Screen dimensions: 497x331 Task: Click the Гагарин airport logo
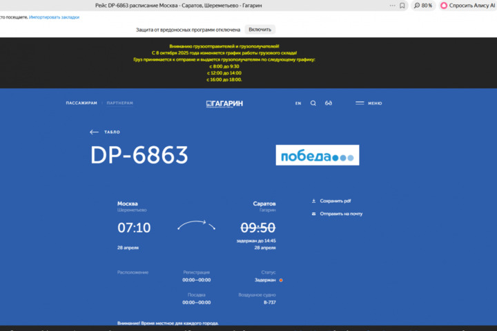(x=224, y=103)
